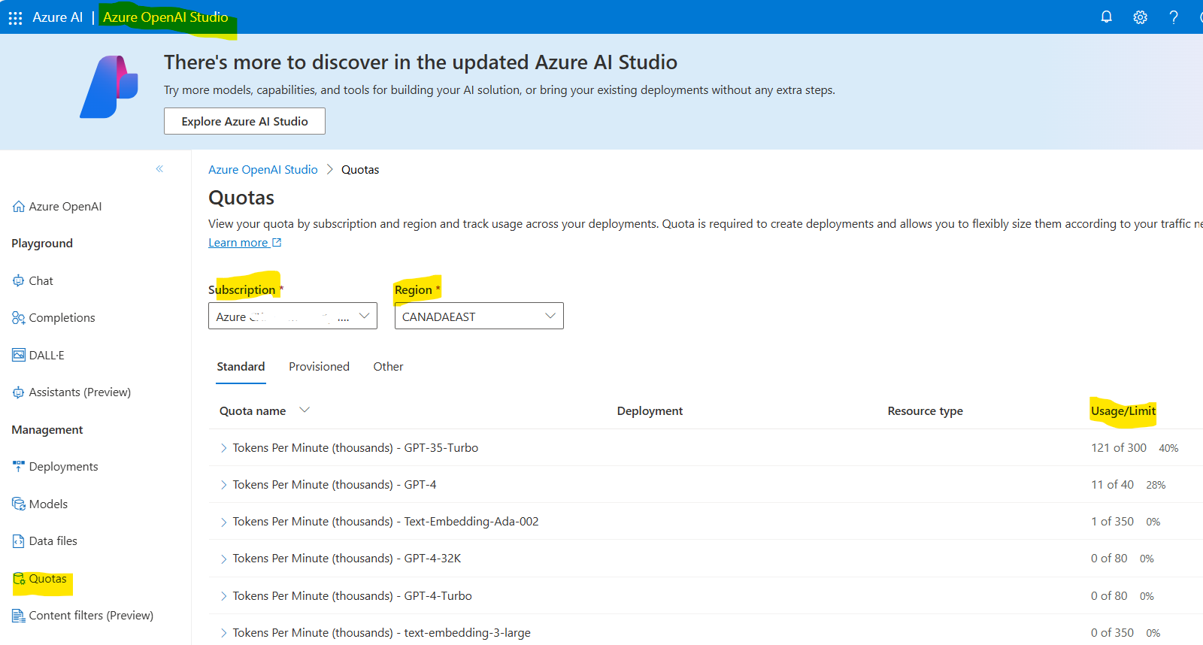Screen dimensions: 1203x645
Task: Click the Models icon in sidebar
Action: (x=18, y=504)
